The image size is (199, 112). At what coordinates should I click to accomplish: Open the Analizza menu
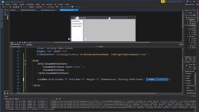(61, 4)
